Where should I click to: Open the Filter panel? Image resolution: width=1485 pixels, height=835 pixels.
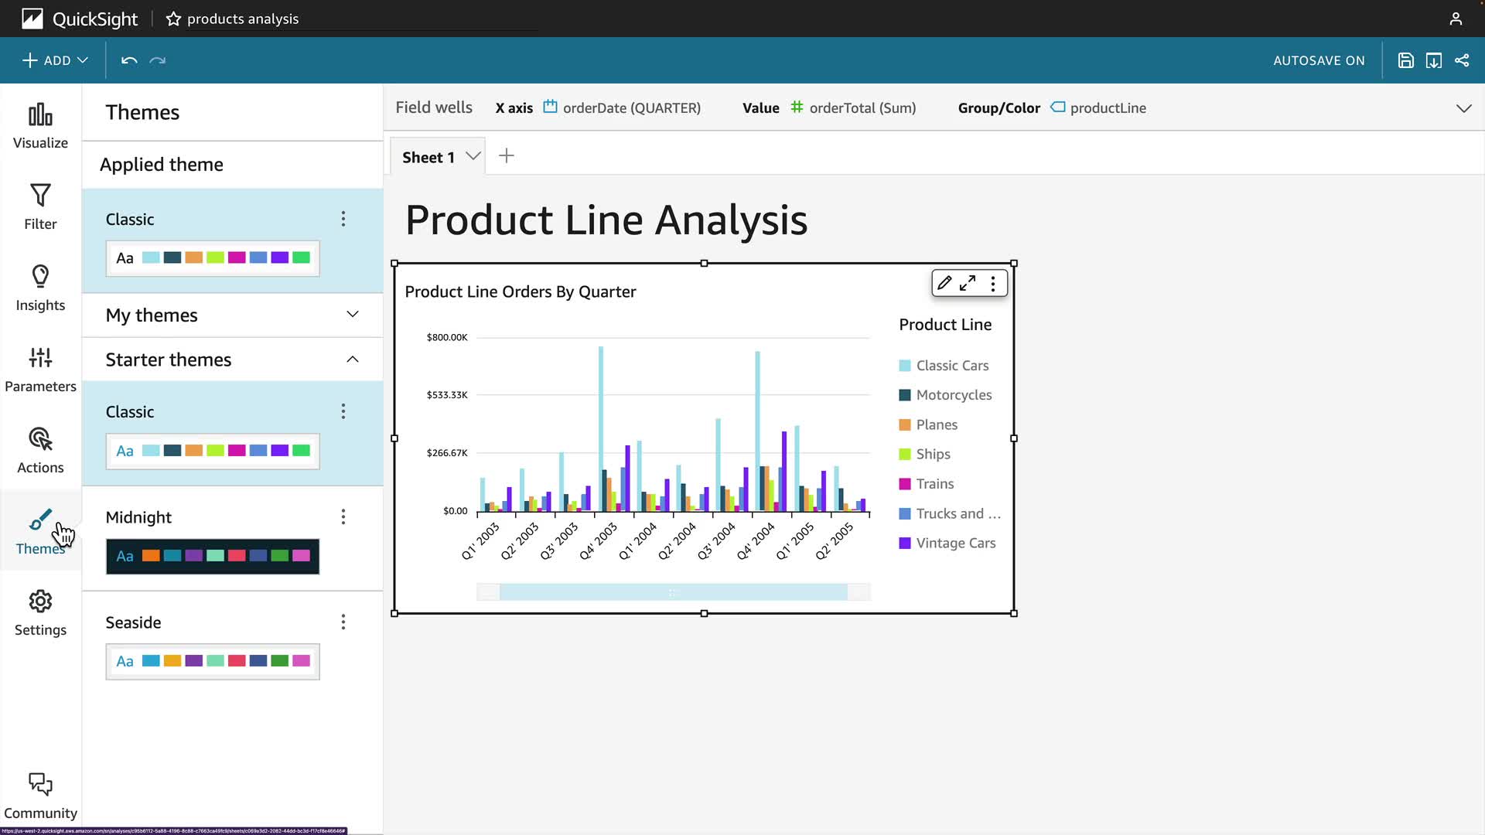coord(40,207)
